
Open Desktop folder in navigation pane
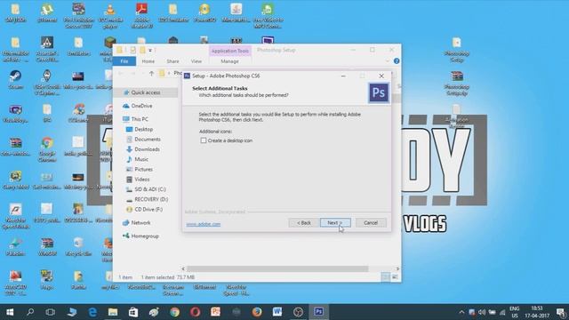(143, 129)
